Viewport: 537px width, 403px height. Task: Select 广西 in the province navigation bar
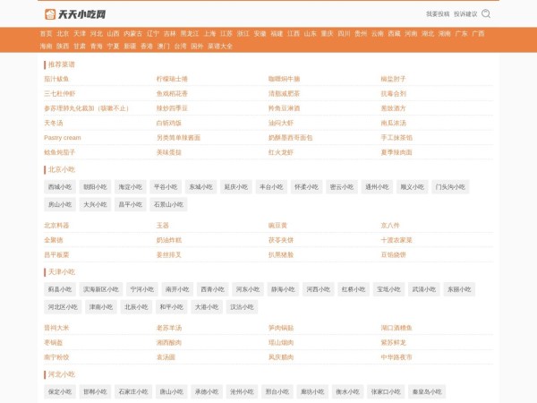pos(478,33)
